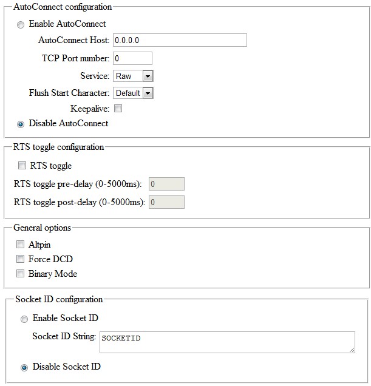Click the Flush Start Character arrow button
371x386 pixels.
(x=148, y=93)
